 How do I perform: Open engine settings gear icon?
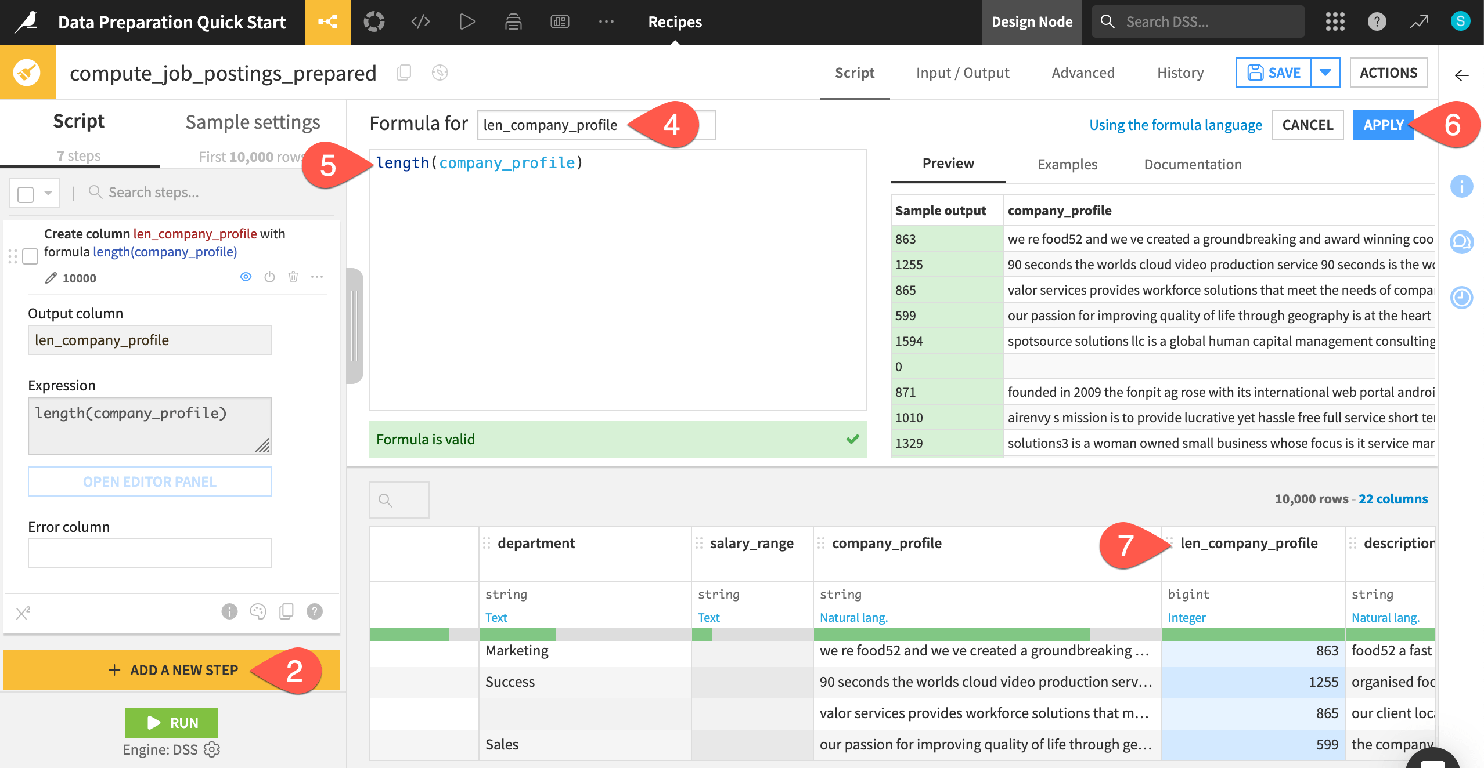(x=212, y=749)
